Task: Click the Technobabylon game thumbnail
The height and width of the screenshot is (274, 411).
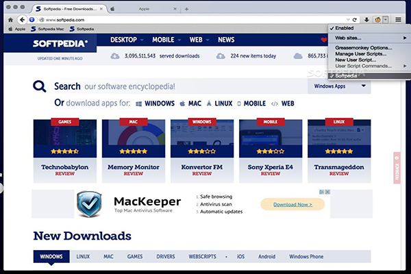Action: (x=65, y=132)
